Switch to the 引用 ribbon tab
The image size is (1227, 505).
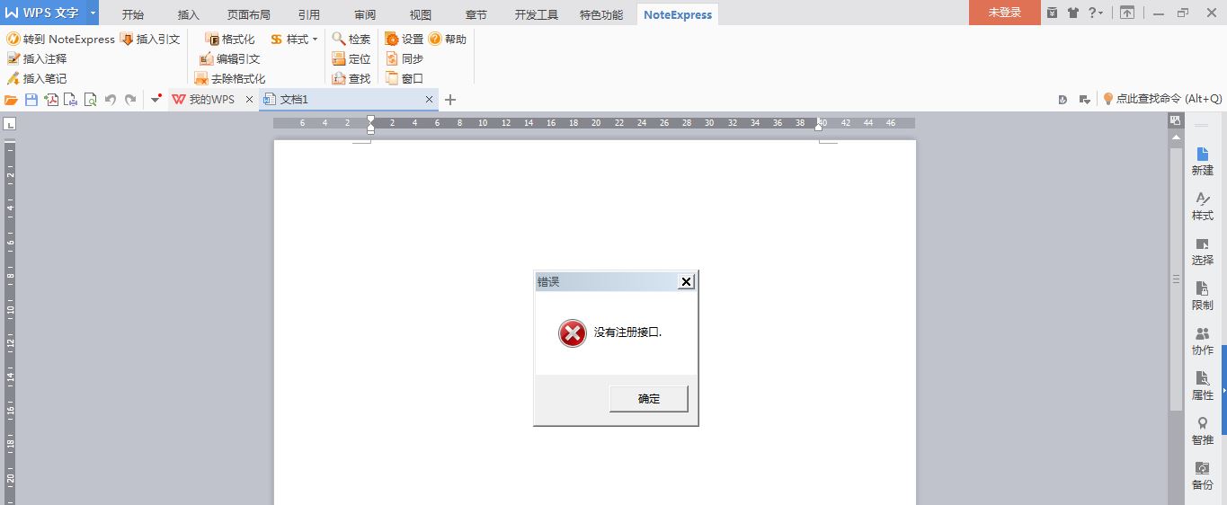309,14
